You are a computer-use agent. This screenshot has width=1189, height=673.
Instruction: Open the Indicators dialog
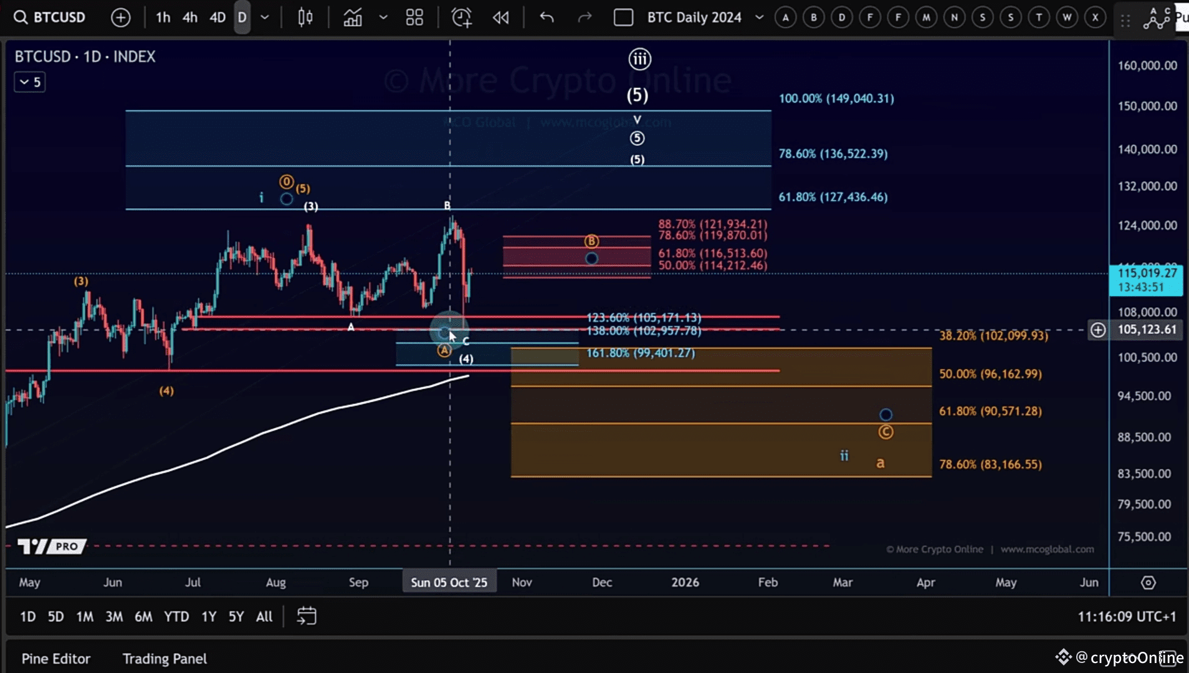coord(353,17)
